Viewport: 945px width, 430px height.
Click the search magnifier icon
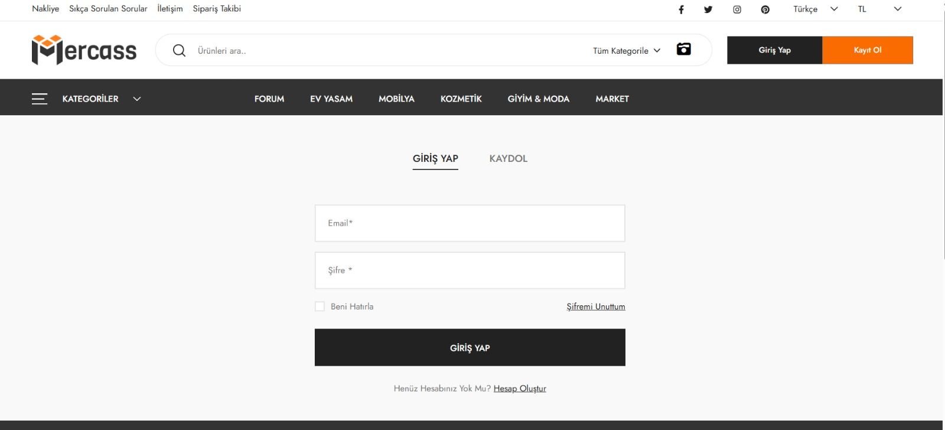(179, 51)
